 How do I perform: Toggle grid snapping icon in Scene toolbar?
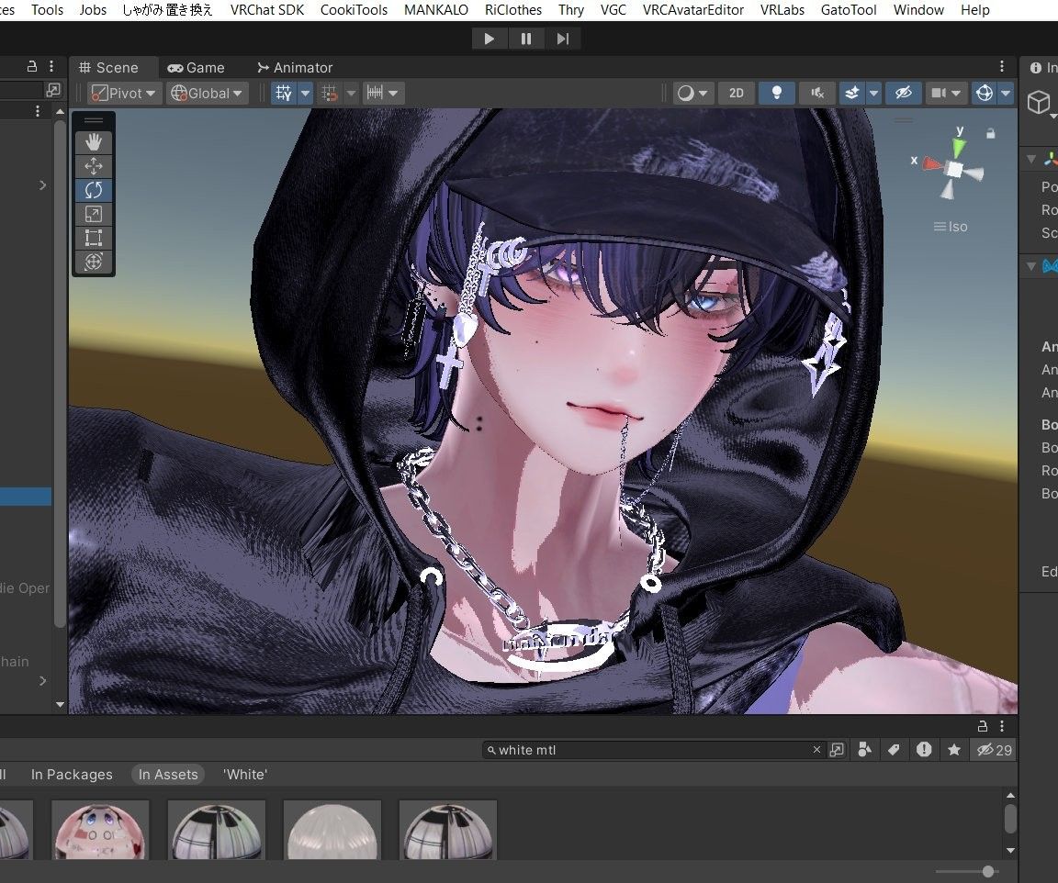(330, 93)
